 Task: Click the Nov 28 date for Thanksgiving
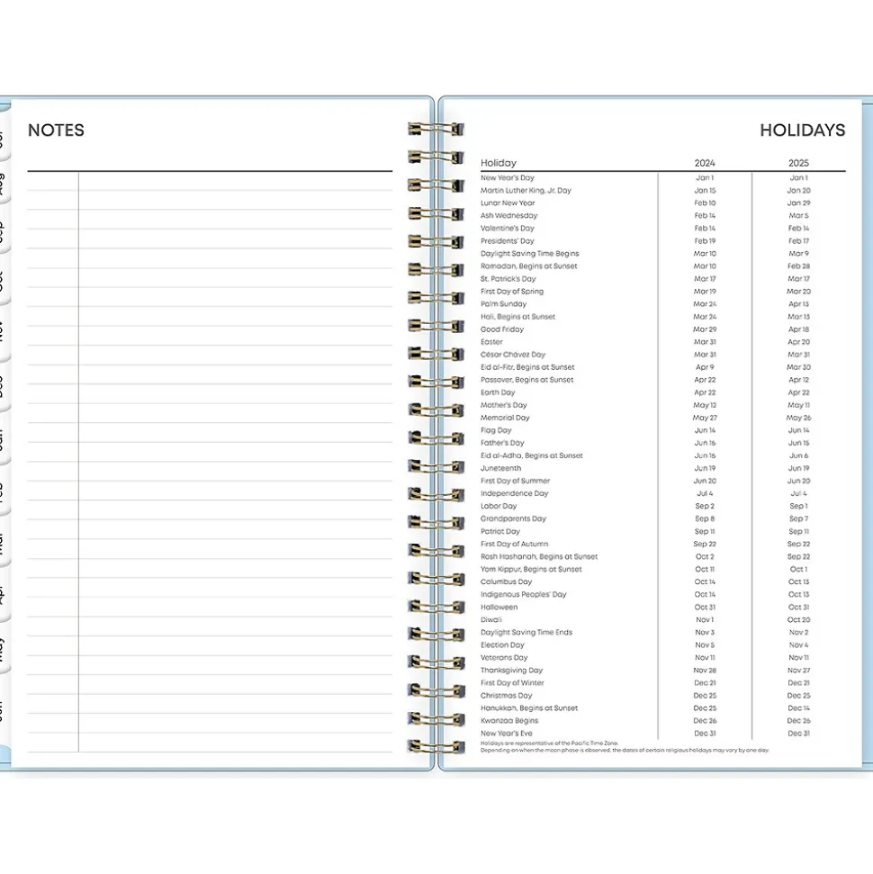click(x=705, y=671)
